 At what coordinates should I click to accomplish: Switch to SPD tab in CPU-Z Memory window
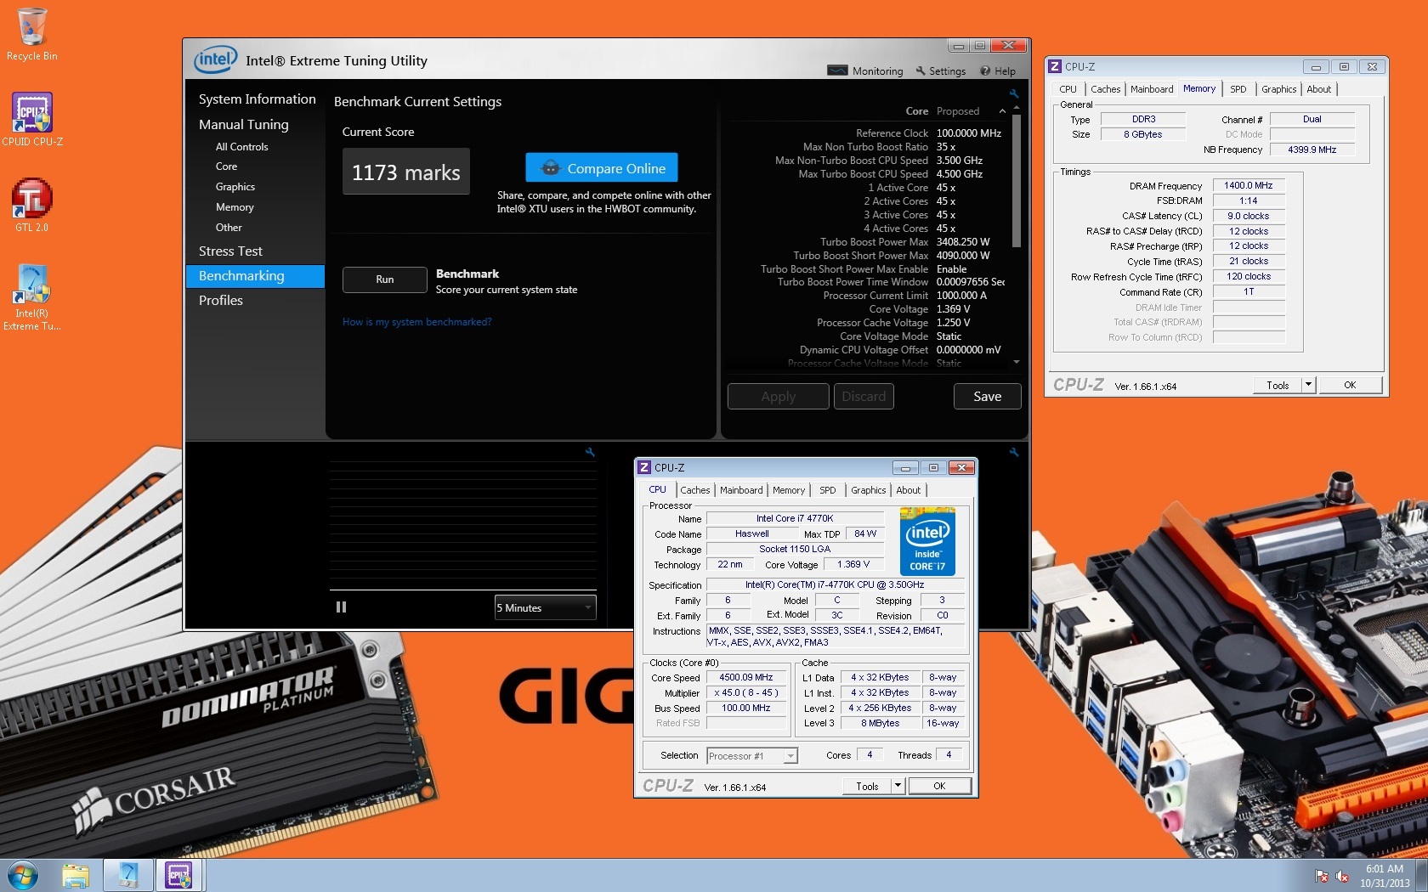(x=1238, y=89)
